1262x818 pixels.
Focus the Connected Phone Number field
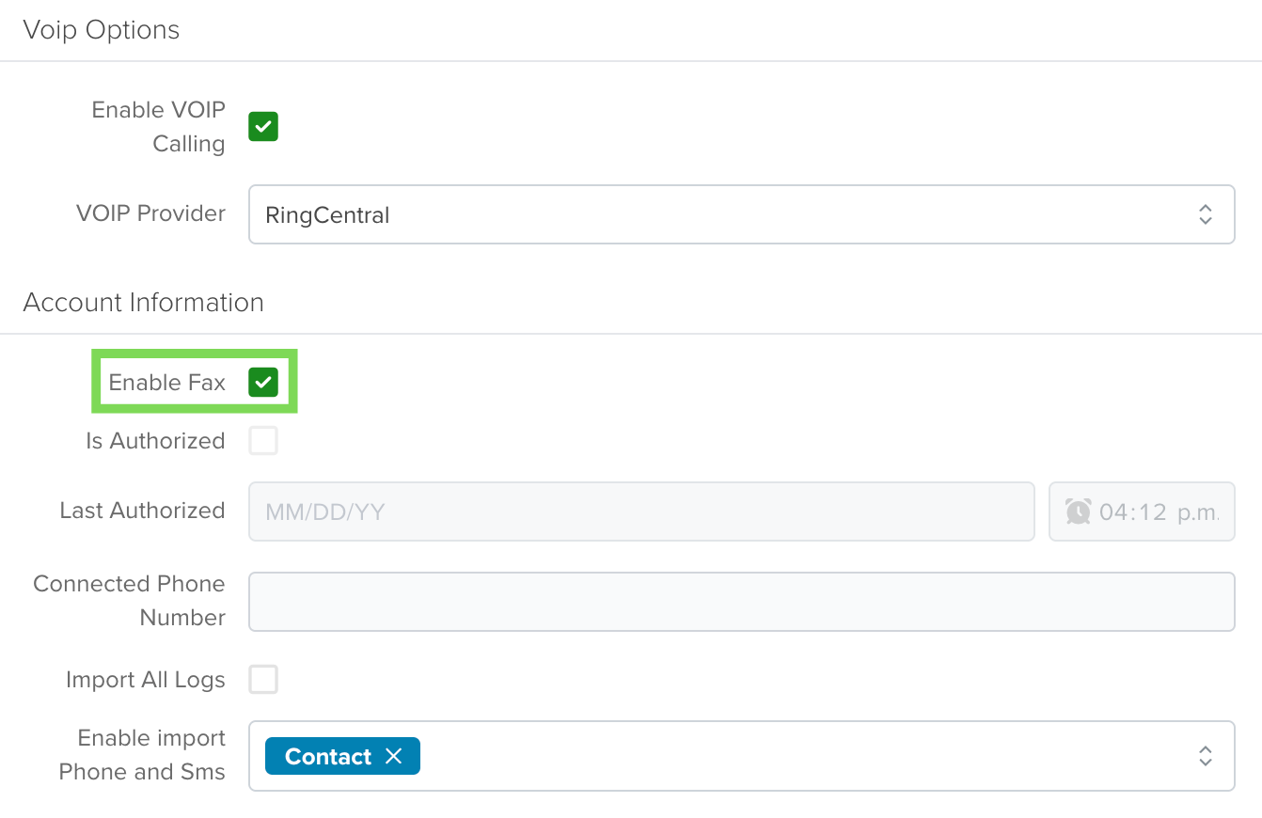click(741, 602)
